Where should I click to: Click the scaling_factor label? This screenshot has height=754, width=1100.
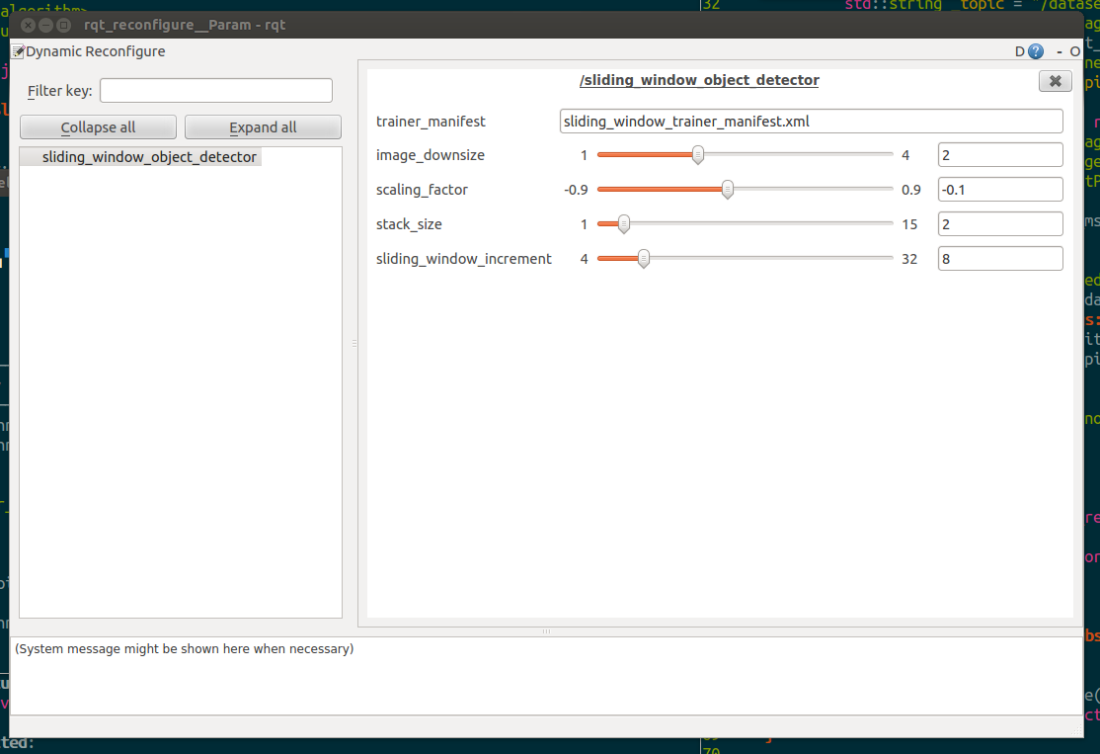(422, 190)
